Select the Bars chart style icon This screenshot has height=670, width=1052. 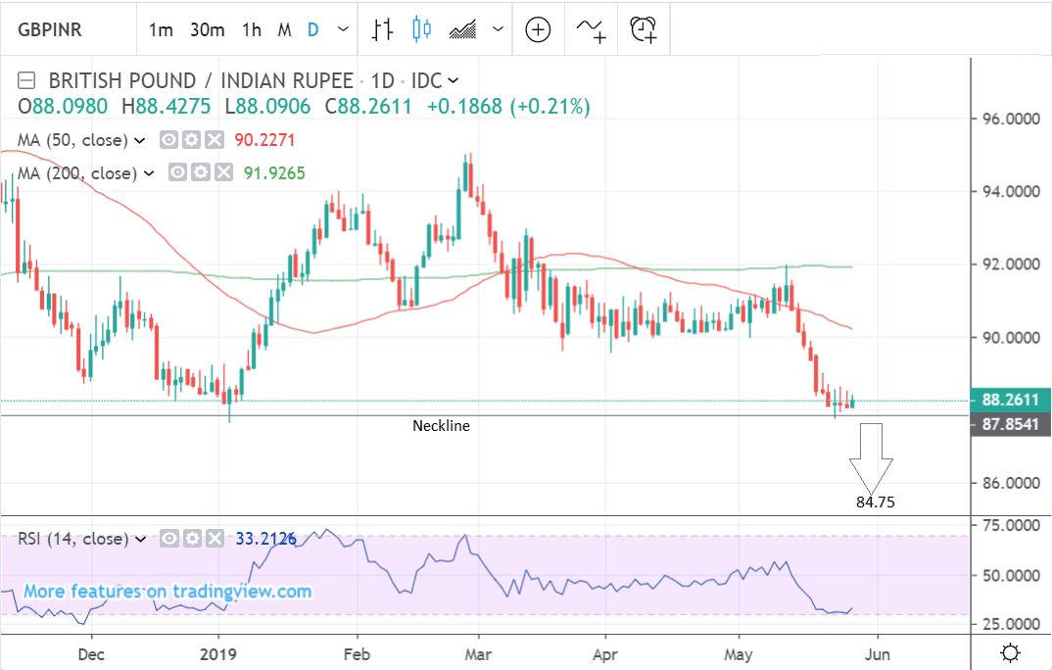(382, 29)
